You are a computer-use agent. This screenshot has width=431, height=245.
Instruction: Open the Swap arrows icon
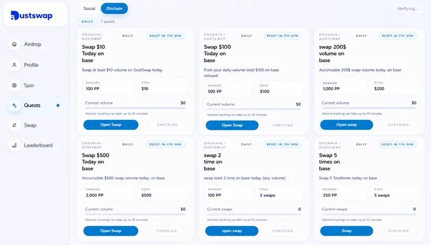click(15, 126)
